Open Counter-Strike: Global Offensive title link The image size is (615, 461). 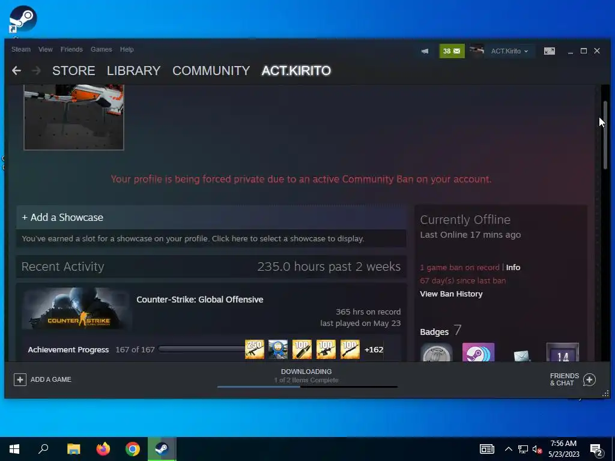pyautogui.click(x=199, y=300)
